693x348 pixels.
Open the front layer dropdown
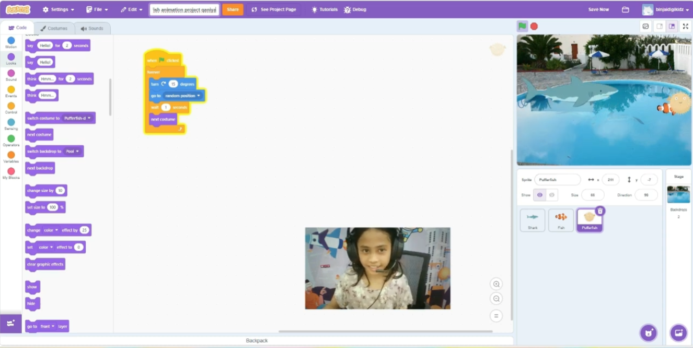coord(48,326)
